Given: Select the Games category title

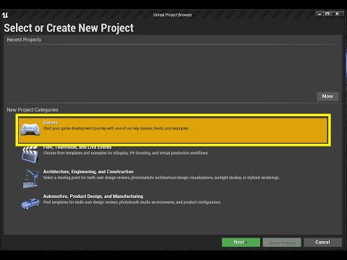Looking at the screenshot, I should click(x=51, y=123).
